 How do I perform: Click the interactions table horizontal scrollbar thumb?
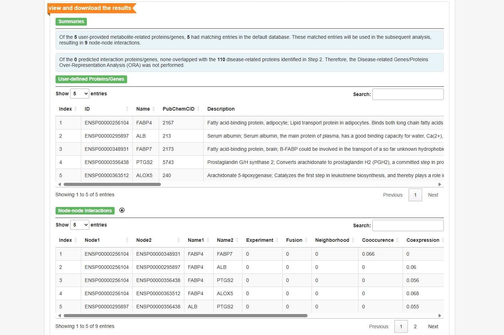(x=185, y=315)
